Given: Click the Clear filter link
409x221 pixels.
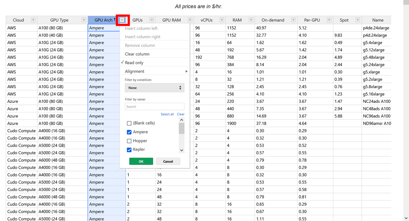Looking at the screenshot, I should (x=181, y=114).
